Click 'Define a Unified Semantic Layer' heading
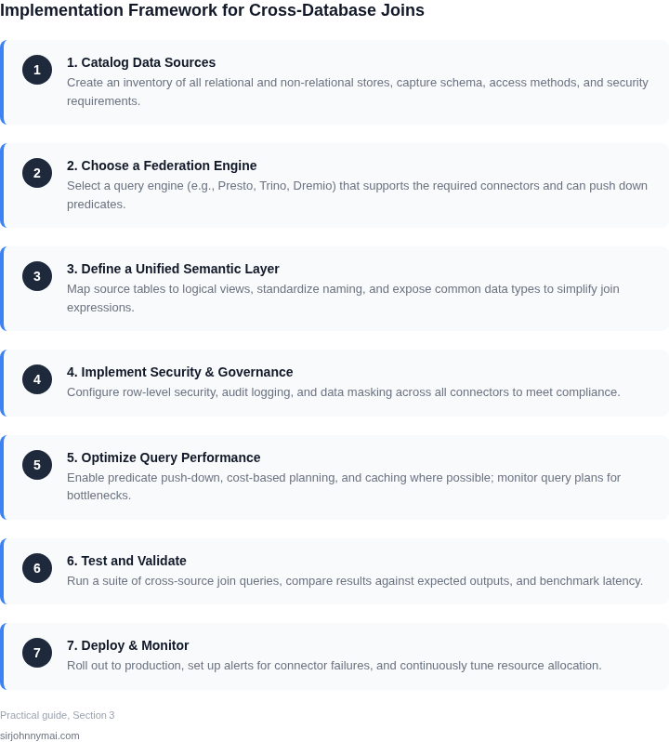 coord(173,269)
